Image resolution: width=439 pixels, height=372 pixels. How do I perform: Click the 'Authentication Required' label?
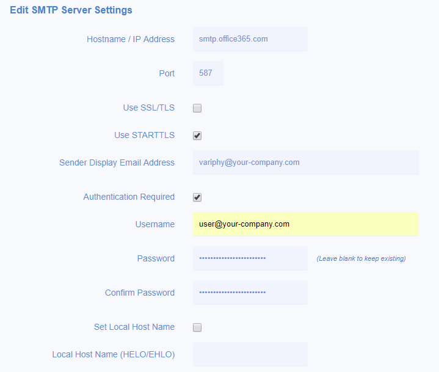tap(129, 197)
